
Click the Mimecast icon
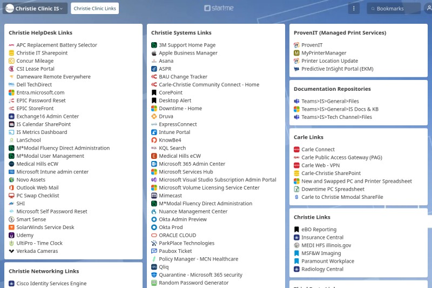[154, 196]
